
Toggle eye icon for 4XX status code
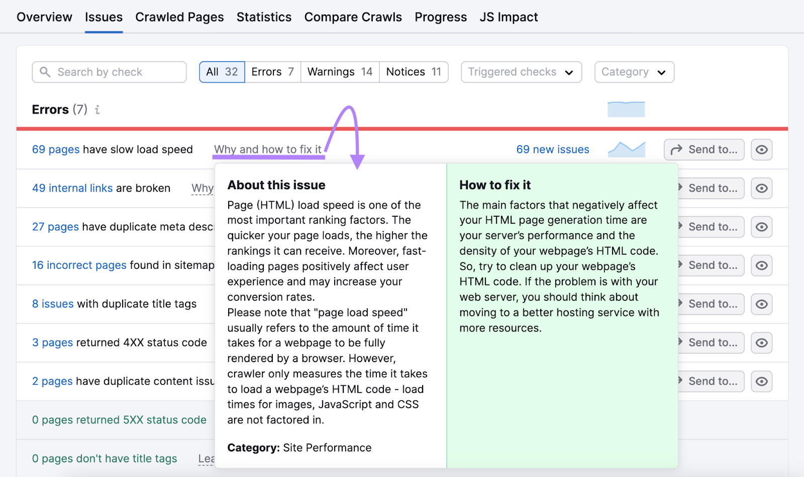pyautogui.click(x=761, y=343)
